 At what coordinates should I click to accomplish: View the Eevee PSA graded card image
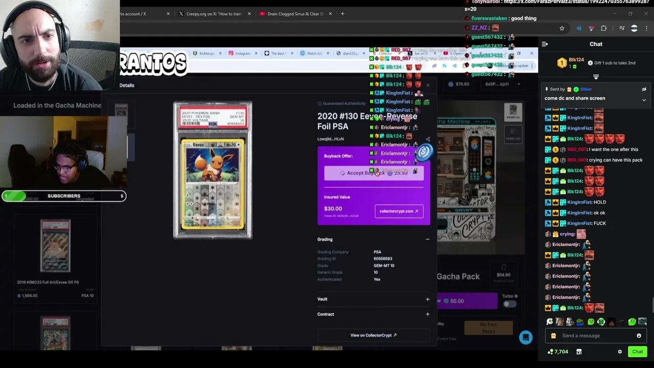tap(213, 170)
